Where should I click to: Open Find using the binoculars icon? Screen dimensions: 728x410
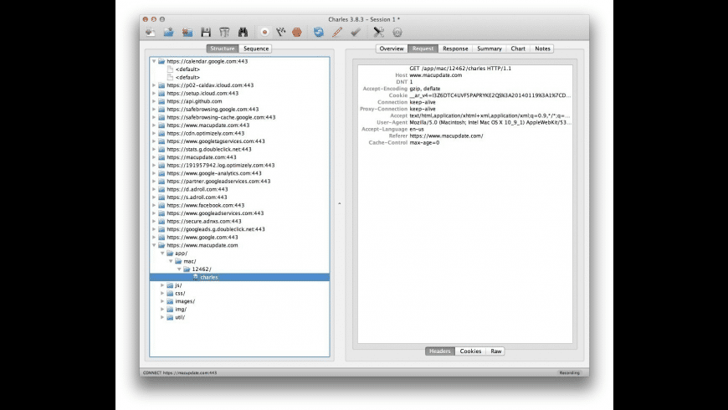pos(243,33)
